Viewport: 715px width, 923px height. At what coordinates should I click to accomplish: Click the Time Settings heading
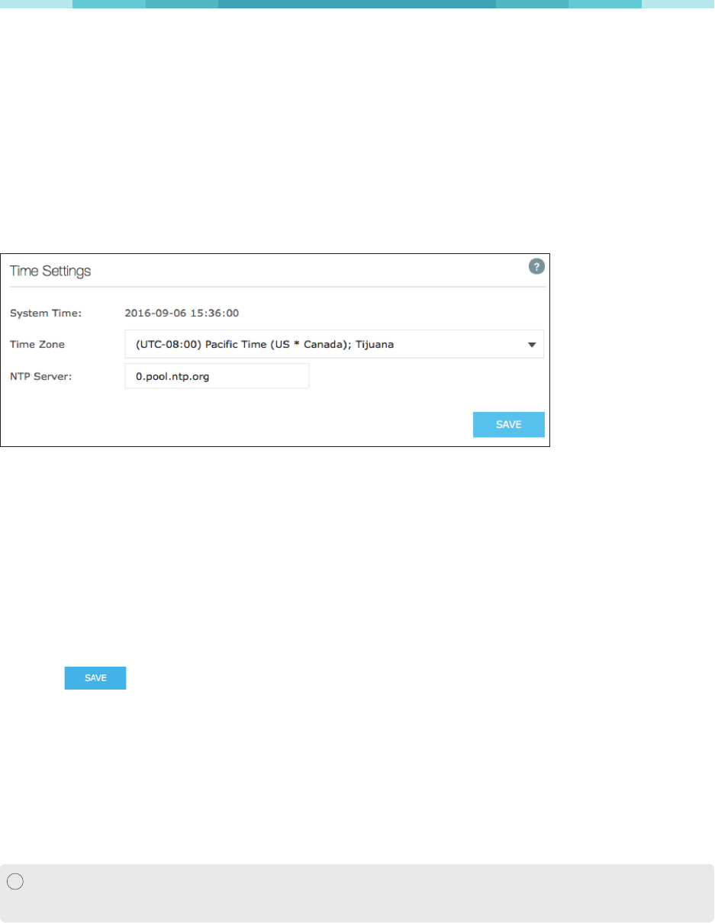pos(50,271)
